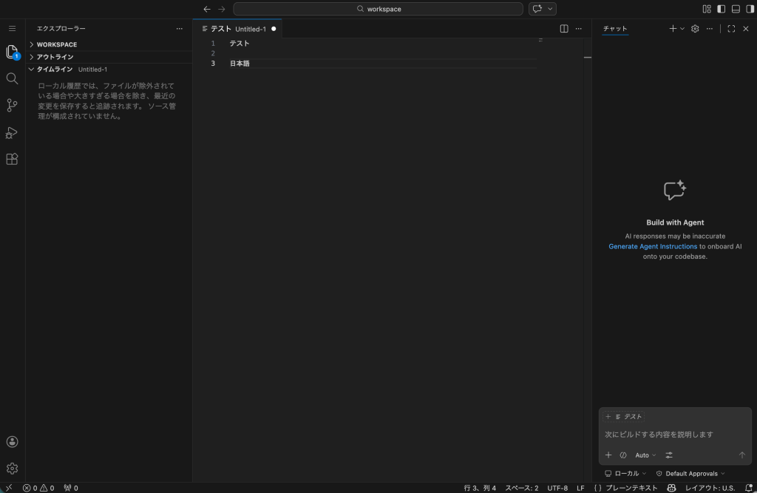Select the チャット tab
The width and height of the screenshot is (757, 493).
615,29
